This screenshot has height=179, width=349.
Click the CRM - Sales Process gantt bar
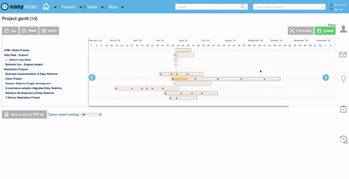click(183, 50)
